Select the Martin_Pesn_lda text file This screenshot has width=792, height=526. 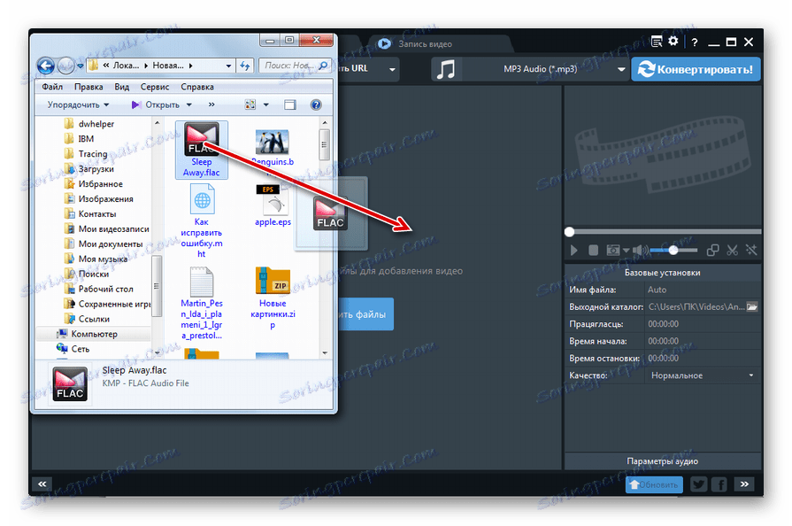point(202,303)
